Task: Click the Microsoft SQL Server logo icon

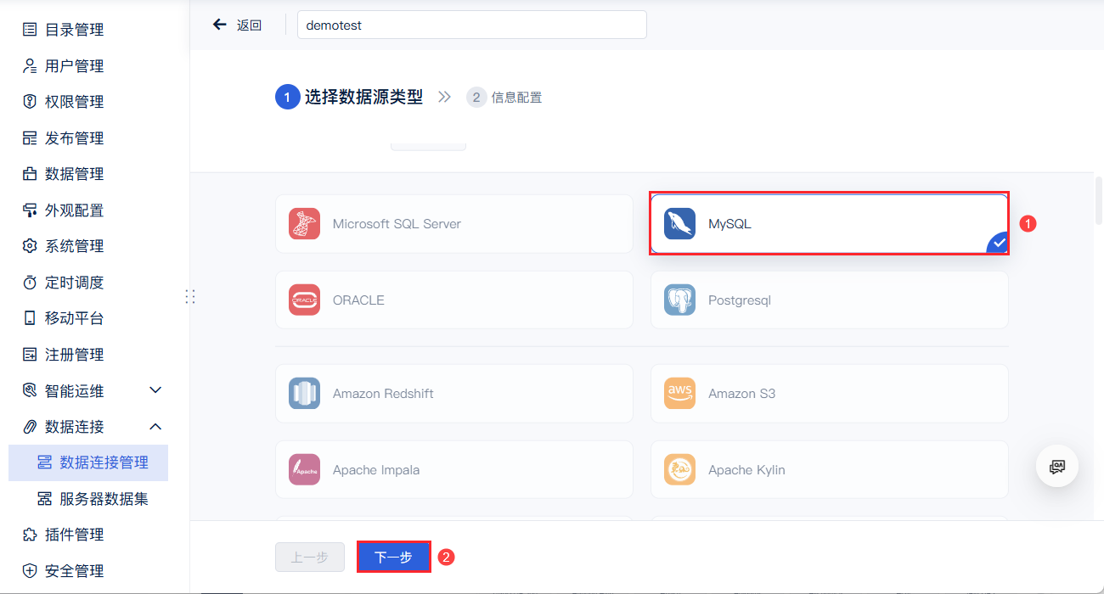Action: [x=304, y=224]
